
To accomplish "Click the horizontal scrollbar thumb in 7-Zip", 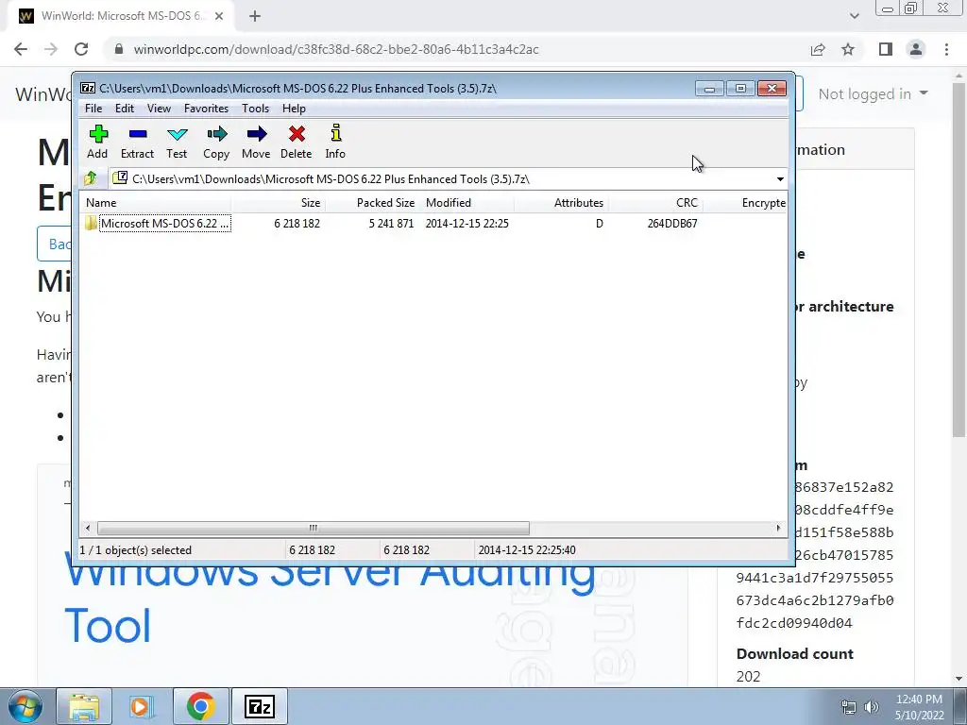I will tap(314, 529).
